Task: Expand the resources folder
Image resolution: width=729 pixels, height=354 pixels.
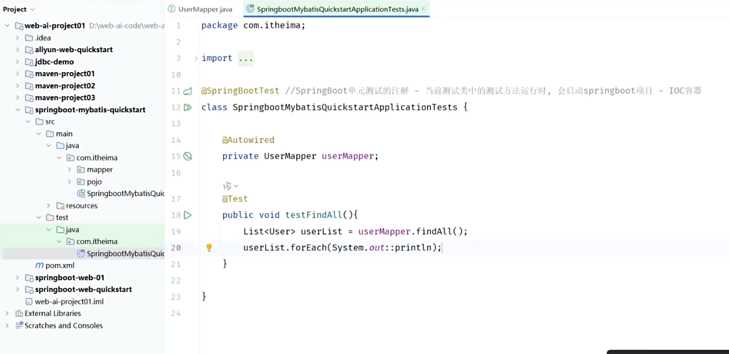Action: 49,206
